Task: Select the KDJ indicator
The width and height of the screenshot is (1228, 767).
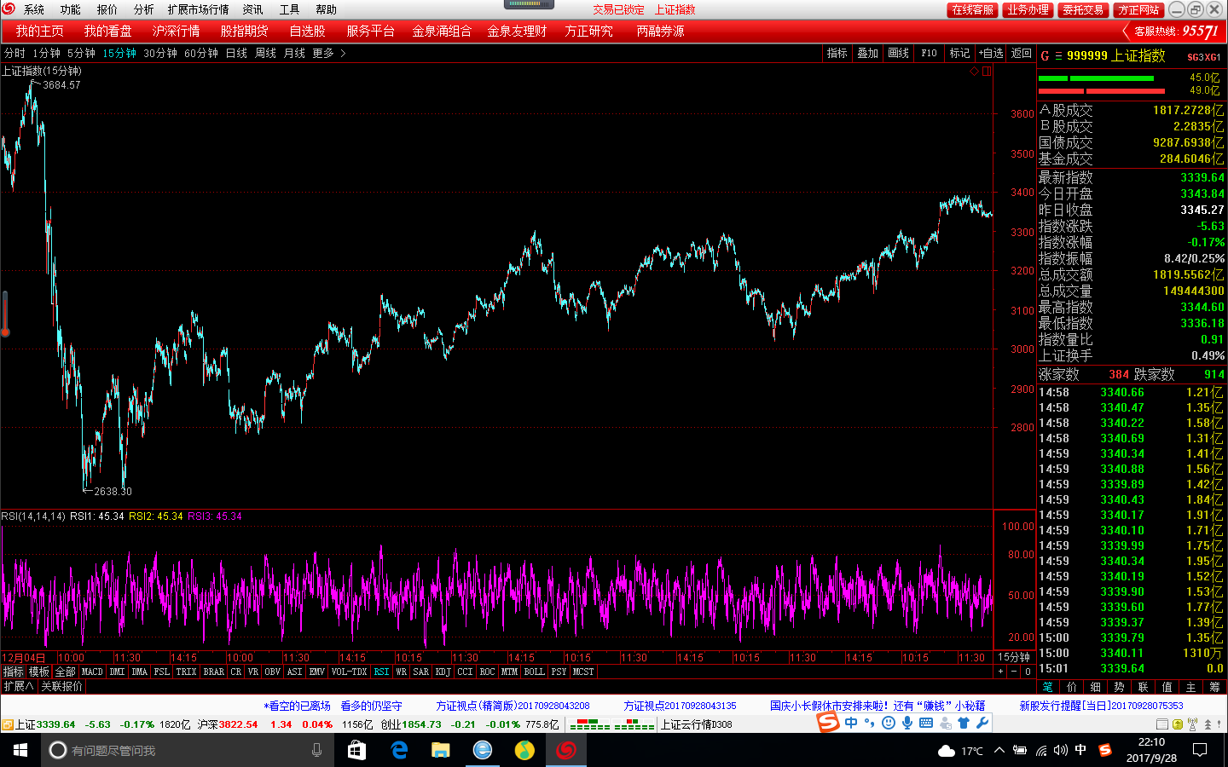Action: click(443, 672)
